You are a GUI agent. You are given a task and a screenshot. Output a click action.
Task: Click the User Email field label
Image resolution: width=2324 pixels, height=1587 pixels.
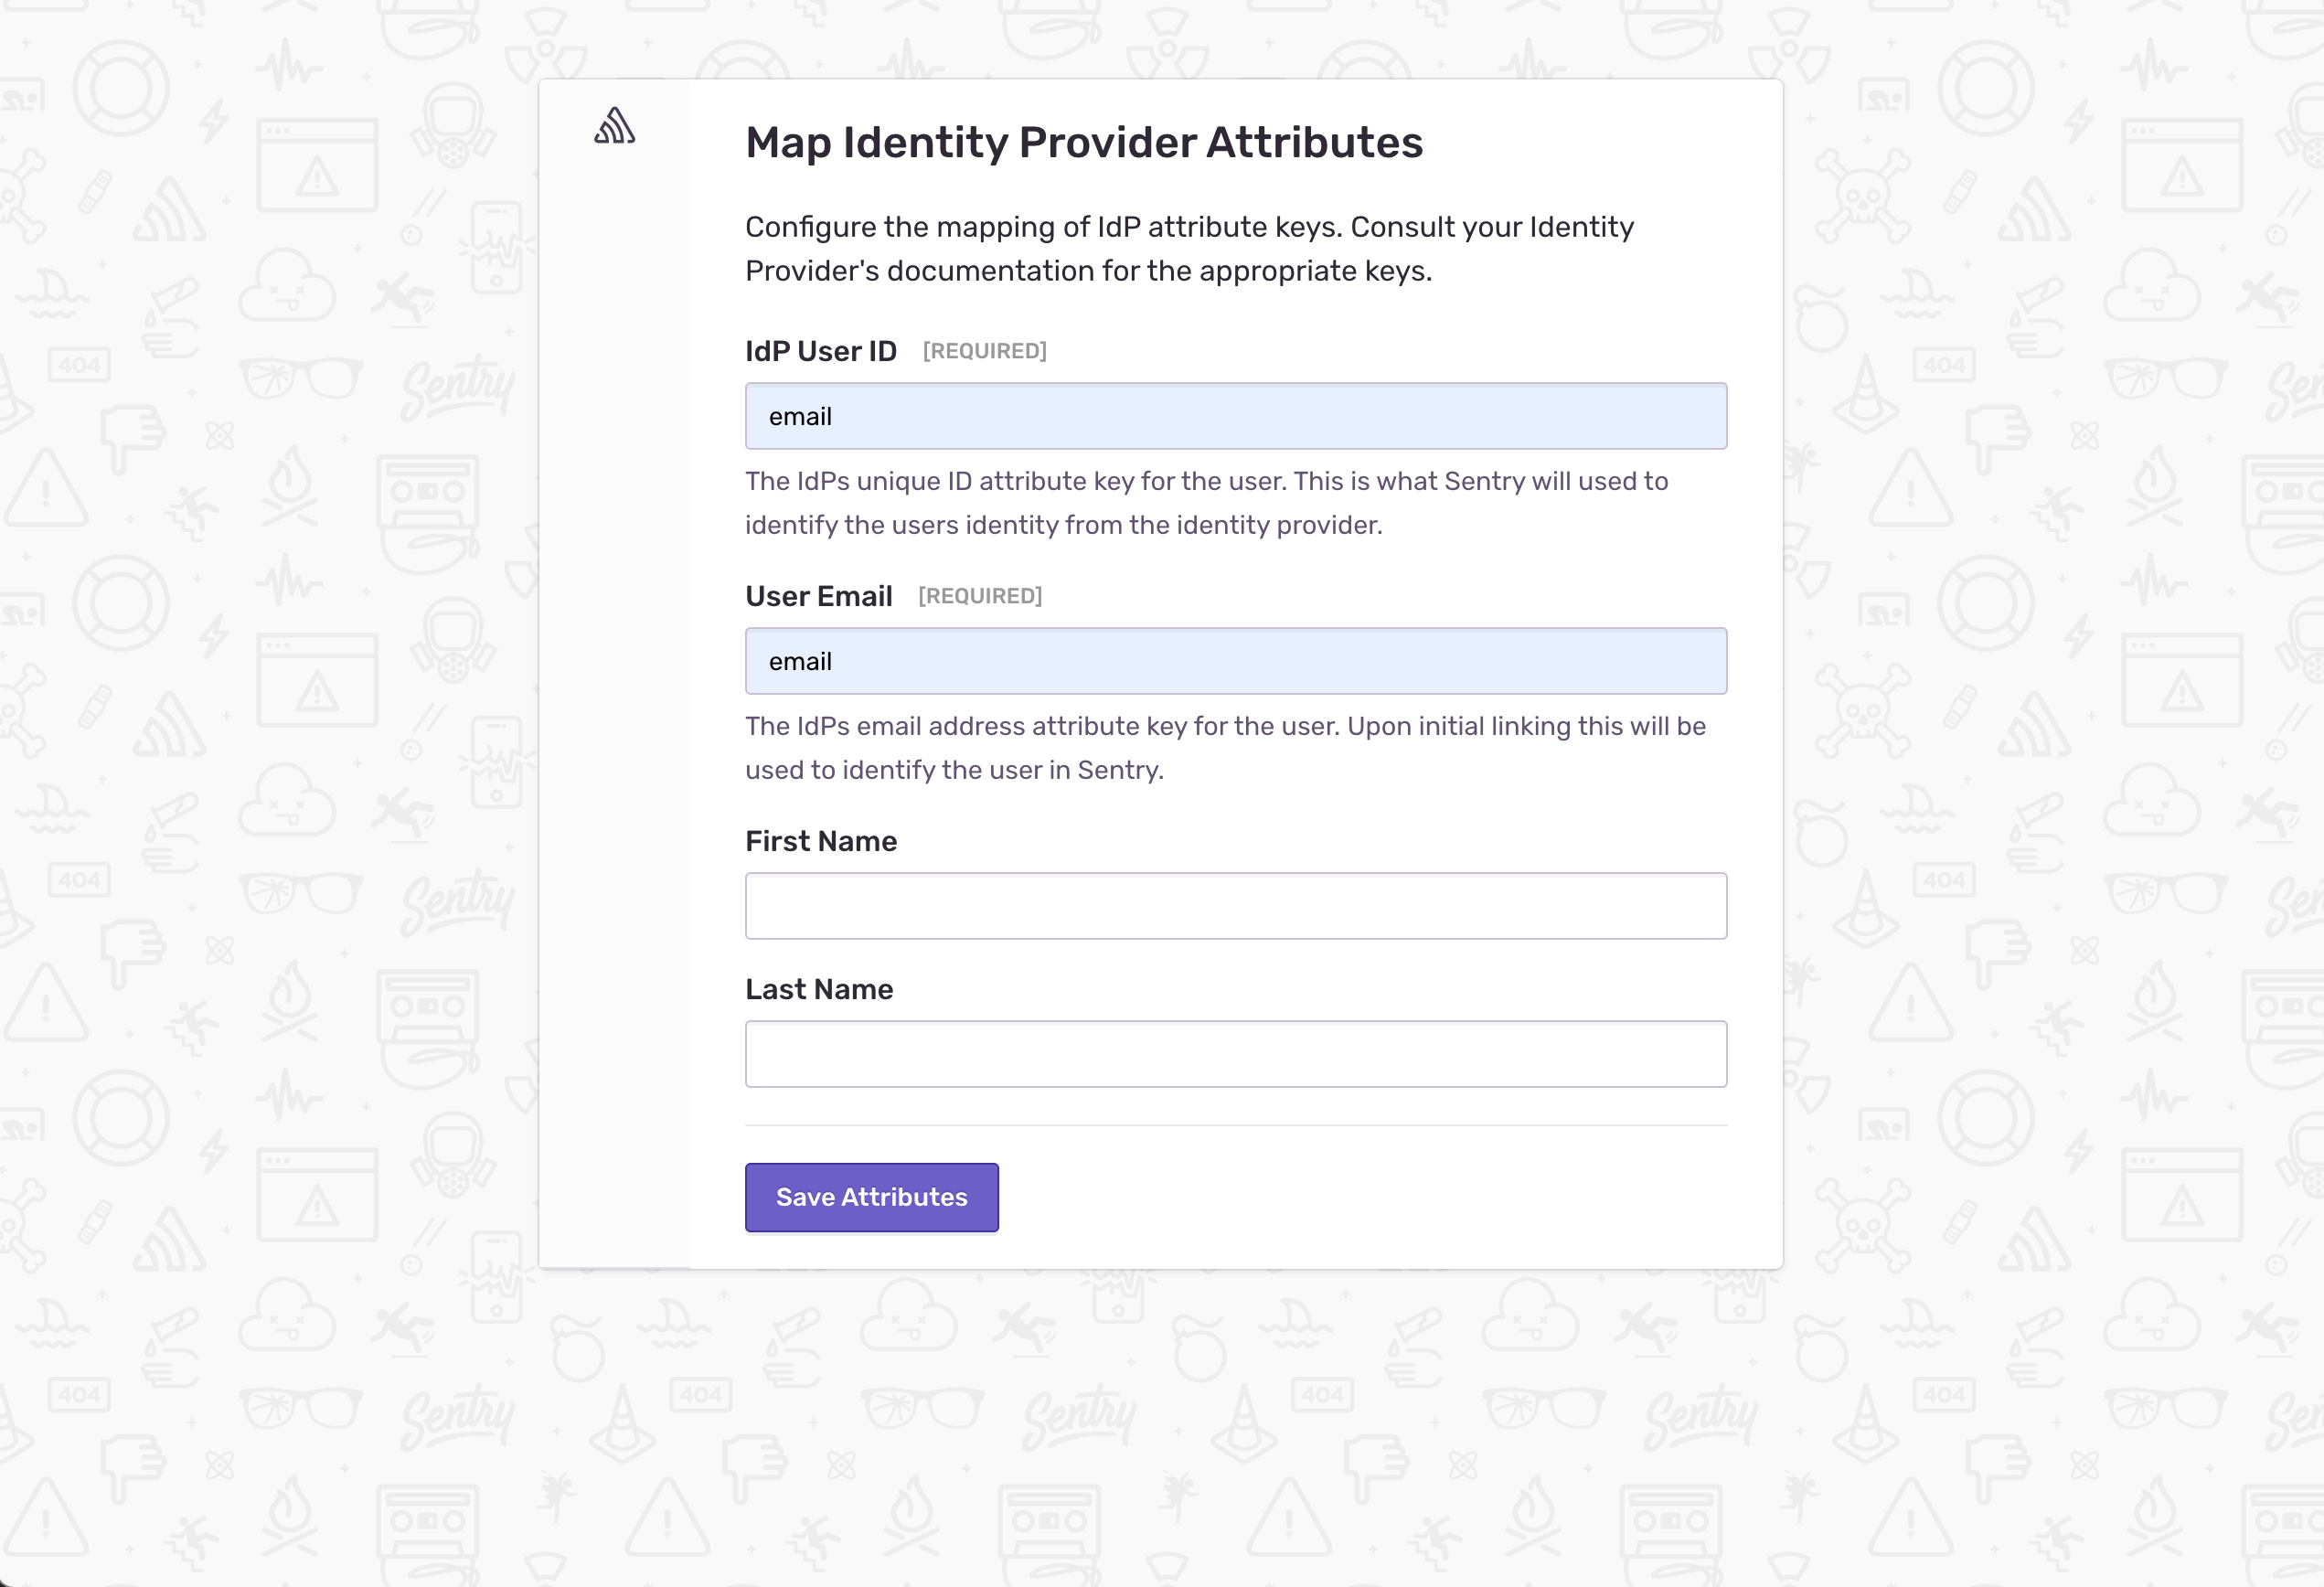pos(819,596)
